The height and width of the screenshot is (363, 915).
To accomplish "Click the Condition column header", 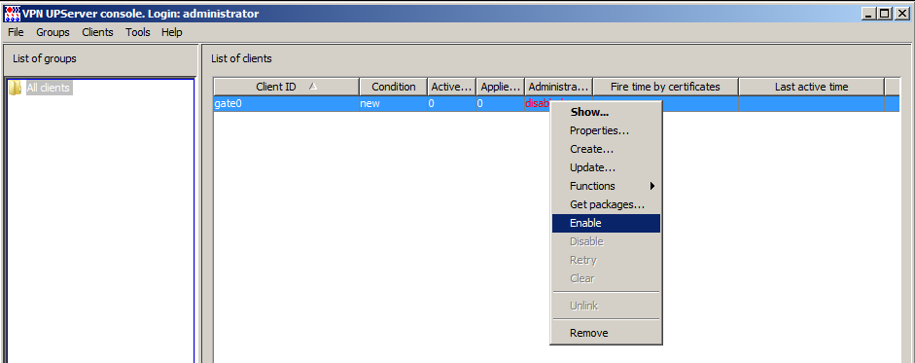I will click(x=393, y=87).
